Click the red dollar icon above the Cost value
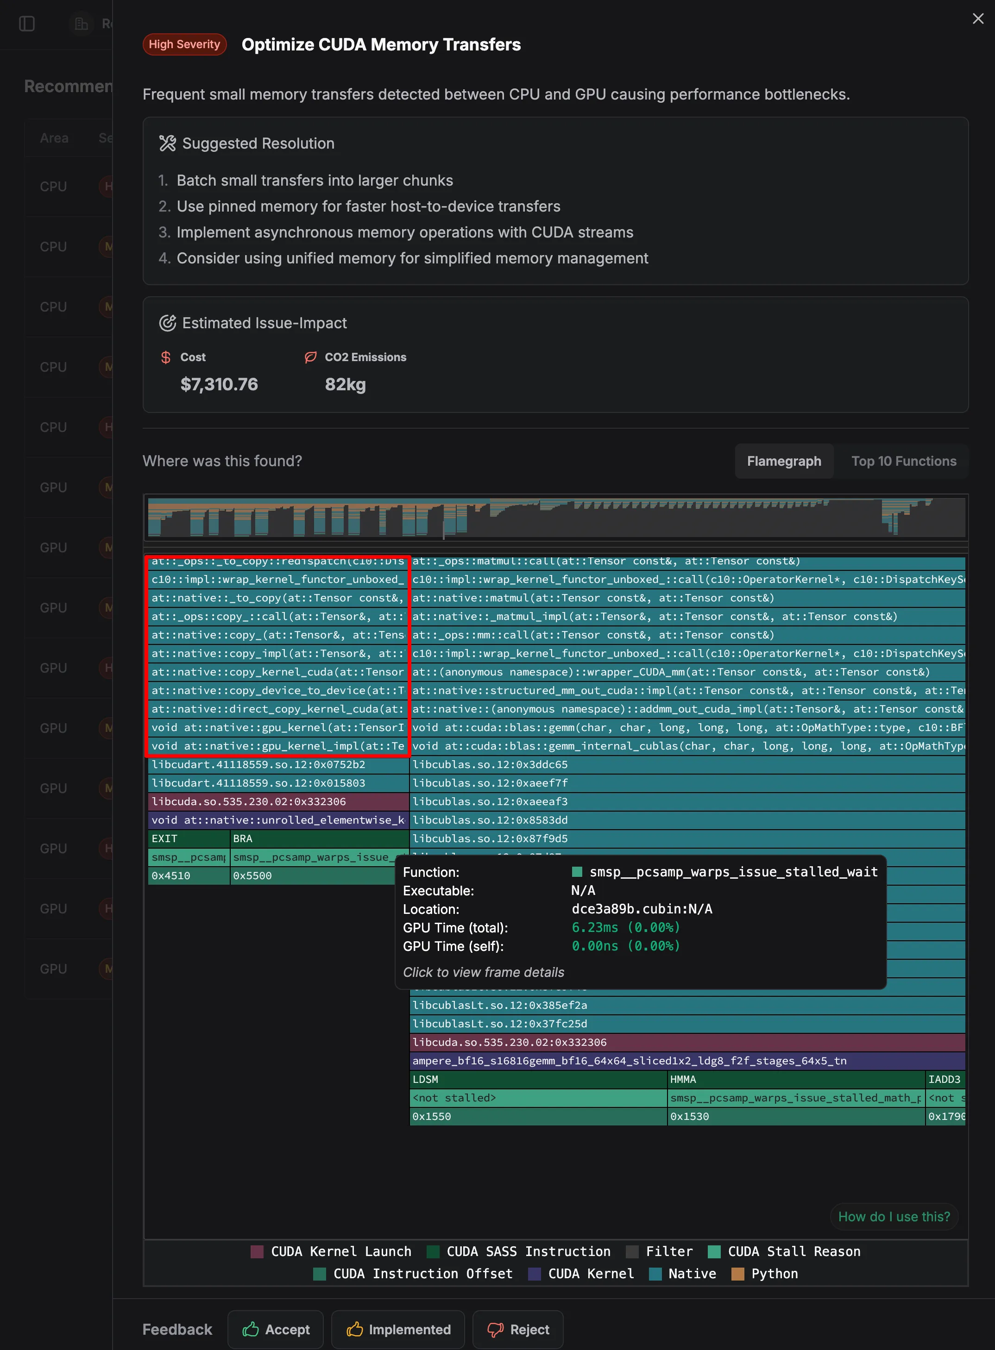Image resolution: width=995 pixels, height=1350 pixels. [x=166, y=357]
